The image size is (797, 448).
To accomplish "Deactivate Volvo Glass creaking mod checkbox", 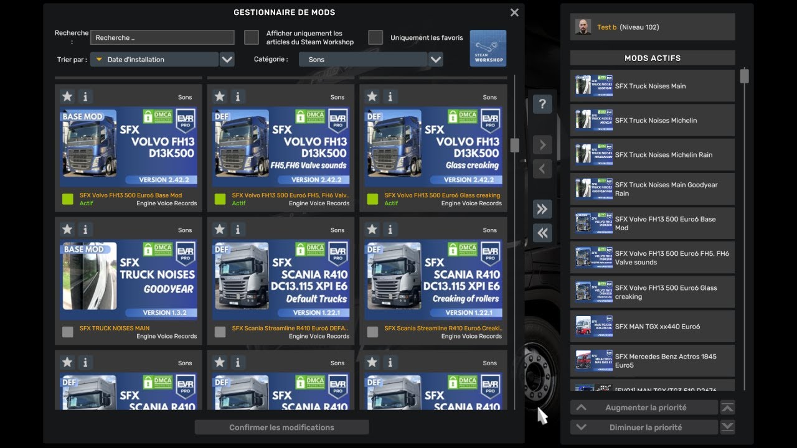I will click(372, 199).
